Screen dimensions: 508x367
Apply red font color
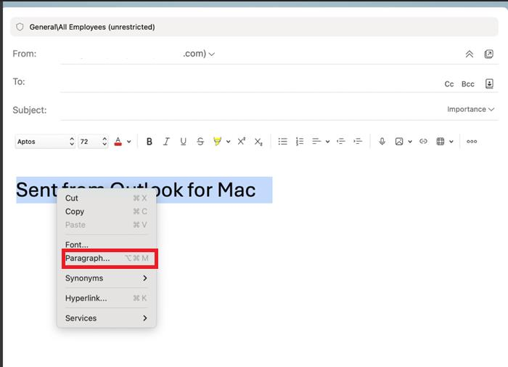118,142
